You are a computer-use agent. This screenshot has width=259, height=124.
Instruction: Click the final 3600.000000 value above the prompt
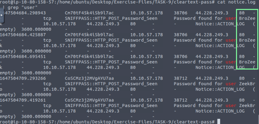[x=33, y=116]
